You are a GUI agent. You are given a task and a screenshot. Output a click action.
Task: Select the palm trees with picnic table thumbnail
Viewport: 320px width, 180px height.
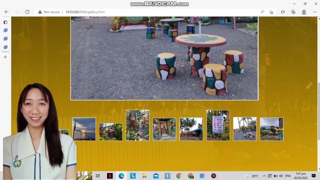(245, 129)
